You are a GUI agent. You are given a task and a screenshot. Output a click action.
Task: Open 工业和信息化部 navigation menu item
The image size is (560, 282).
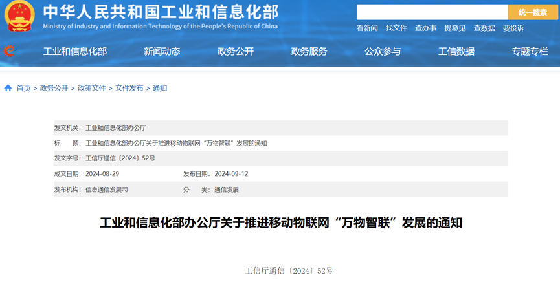pyautogui.click(x=75, y=52)
